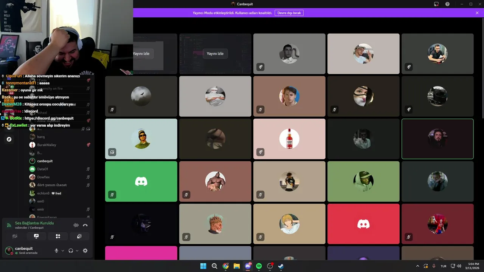This screenshot has width=484, height=272.
Task: Open the canbequit avatar in the user panel
Action: pyautogui.click(x=9, y=250)
